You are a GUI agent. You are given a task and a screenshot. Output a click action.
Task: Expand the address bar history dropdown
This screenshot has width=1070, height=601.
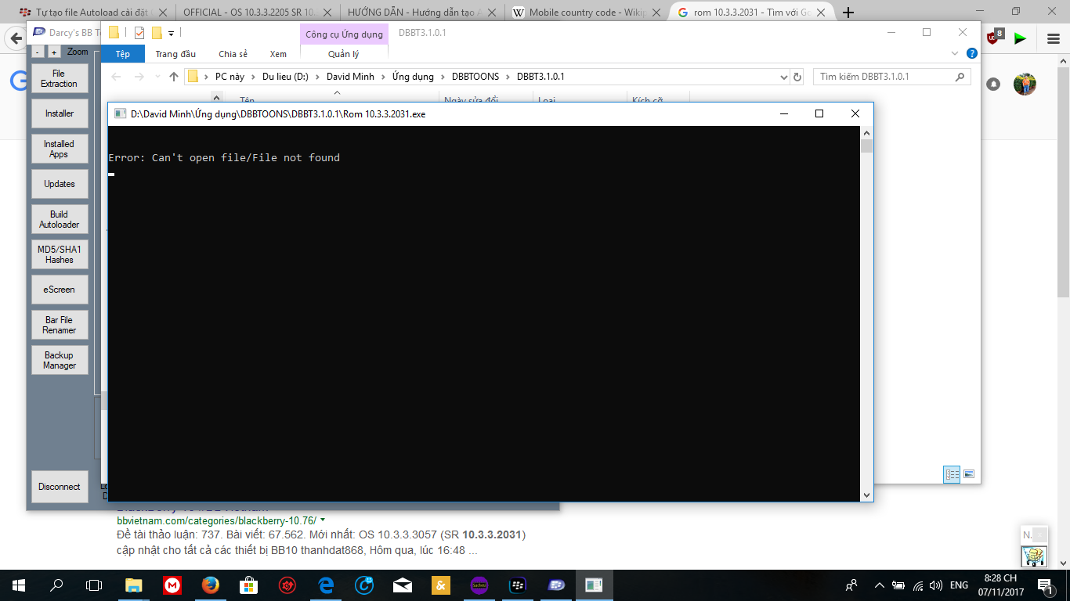[x=784, y=77]
